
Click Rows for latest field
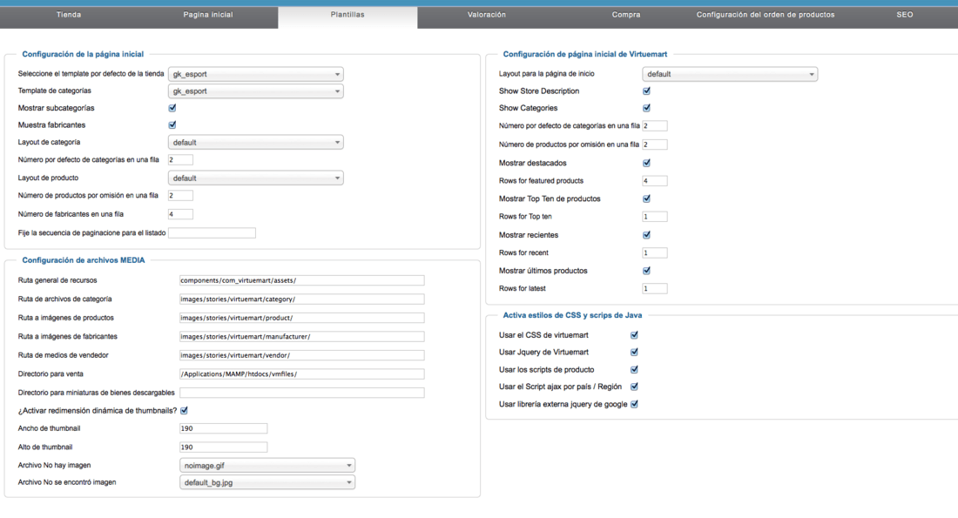pyautogui.click(x=654, y=288)
